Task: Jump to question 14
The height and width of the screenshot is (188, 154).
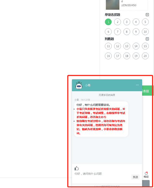Action: (136, 46)
